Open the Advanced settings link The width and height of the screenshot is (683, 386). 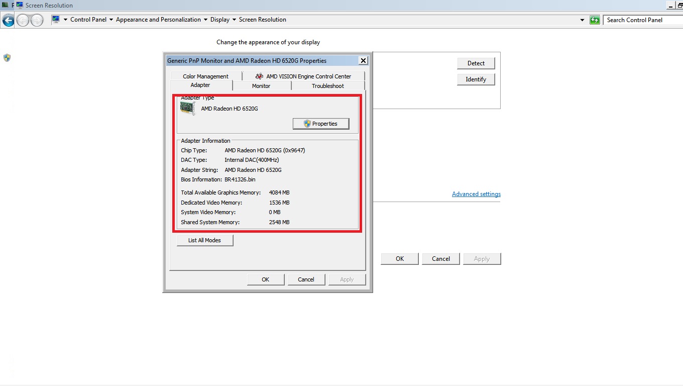[x=476, y=194]
